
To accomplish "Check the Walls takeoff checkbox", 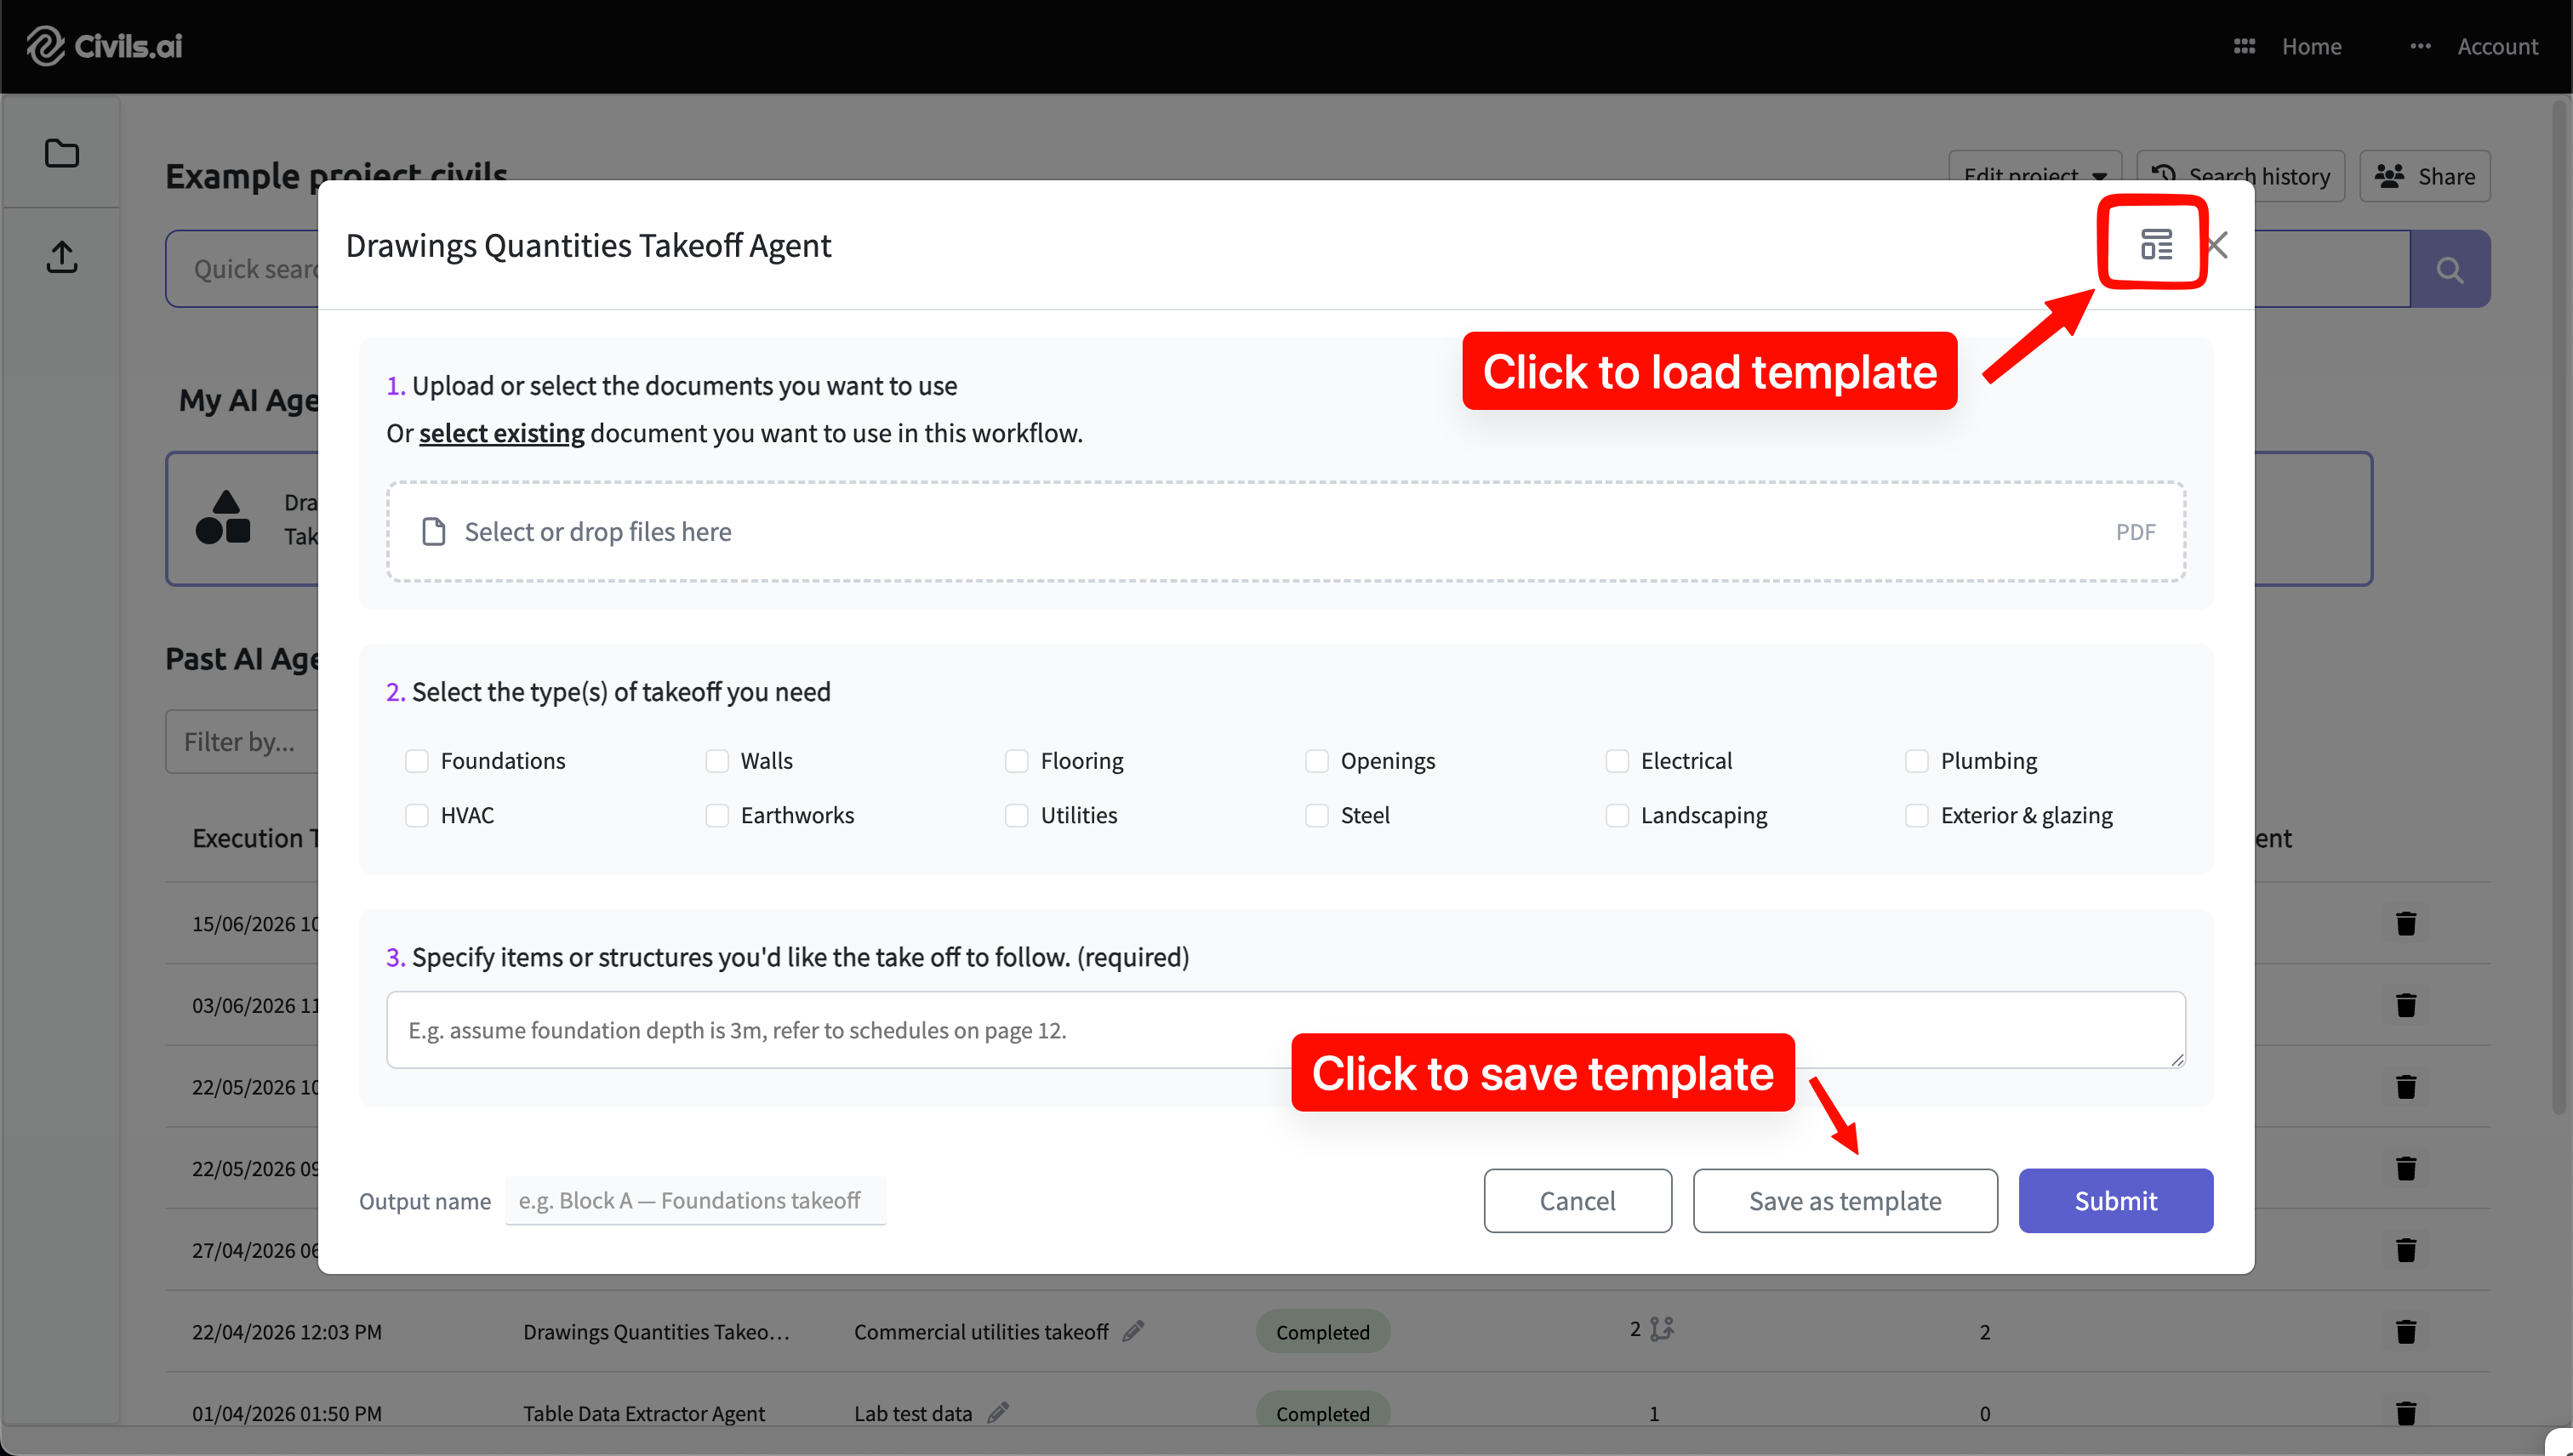I will (x=716, y=761).
